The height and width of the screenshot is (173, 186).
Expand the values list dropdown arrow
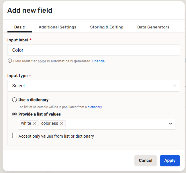tap(171, 124)
